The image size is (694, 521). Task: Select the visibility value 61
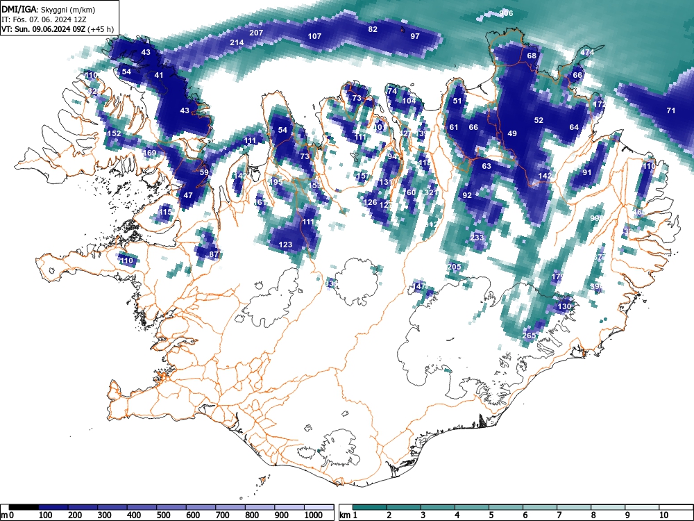[x=454, y=127]
